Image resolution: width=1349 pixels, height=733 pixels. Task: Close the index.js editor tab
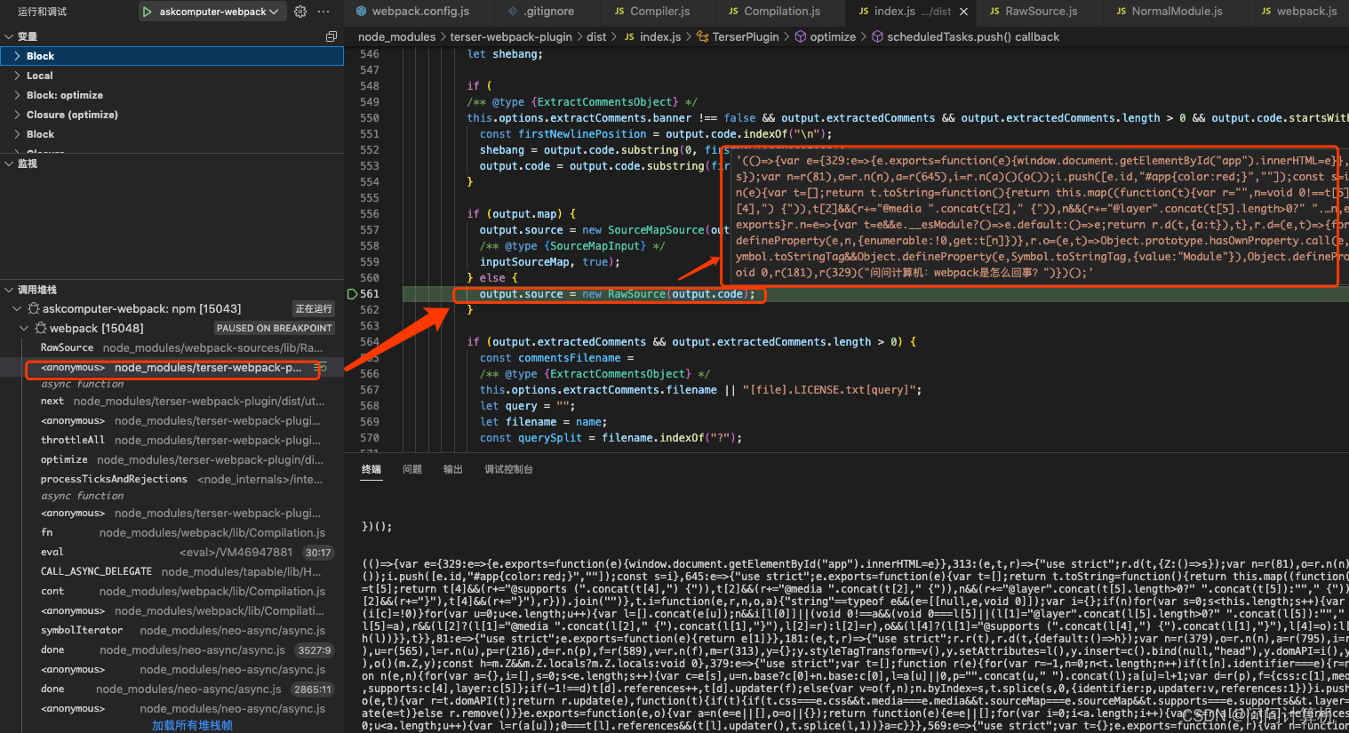963,12
